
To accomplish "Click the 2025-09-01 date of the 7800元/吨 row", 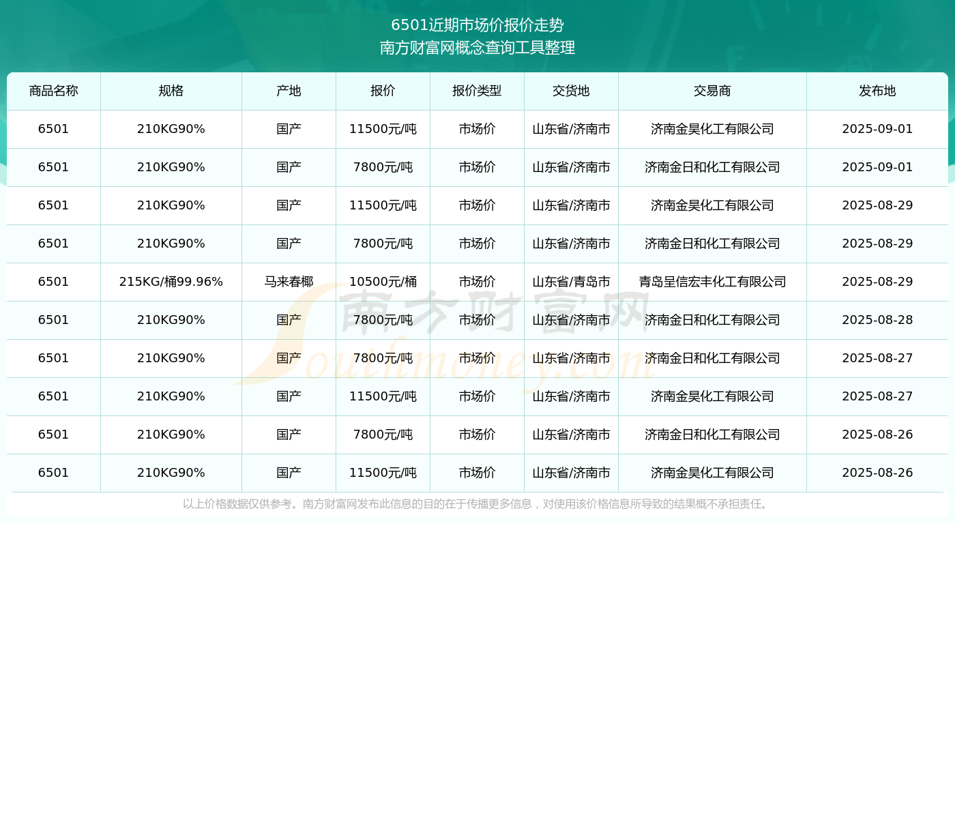I will click(878, 167).
